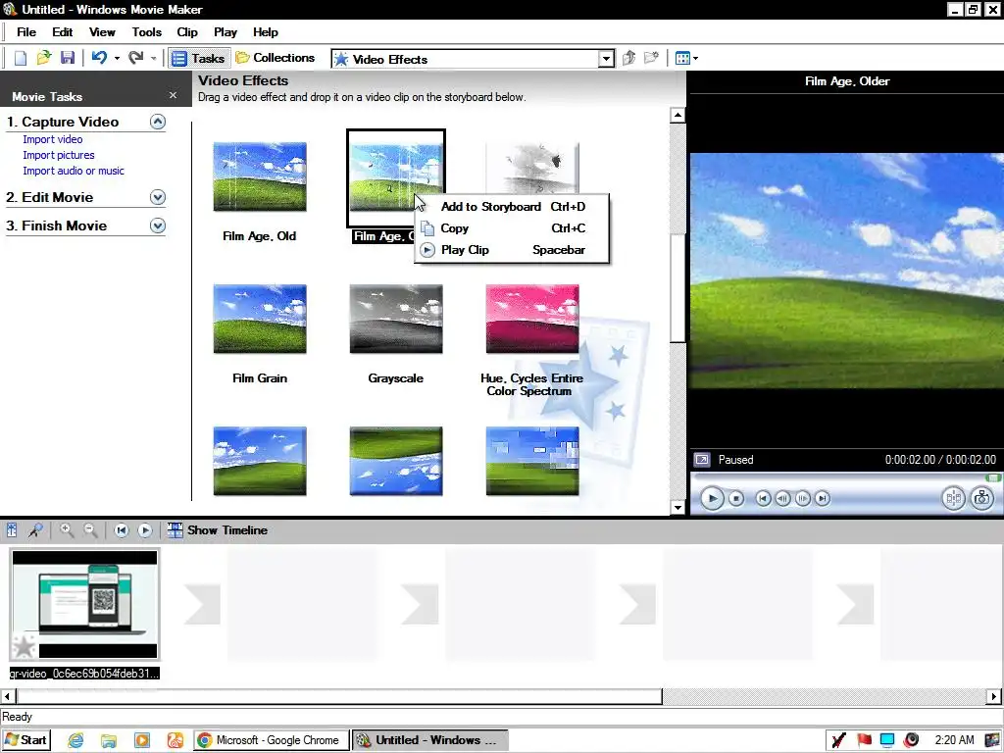Click the Zoom Timeline In icon
This screenshot has width=1004, height=753.
pos(67,530)
